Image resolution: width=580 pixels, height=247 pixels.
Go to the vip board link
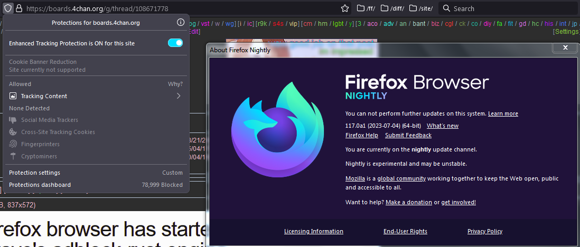pos(293,24)
